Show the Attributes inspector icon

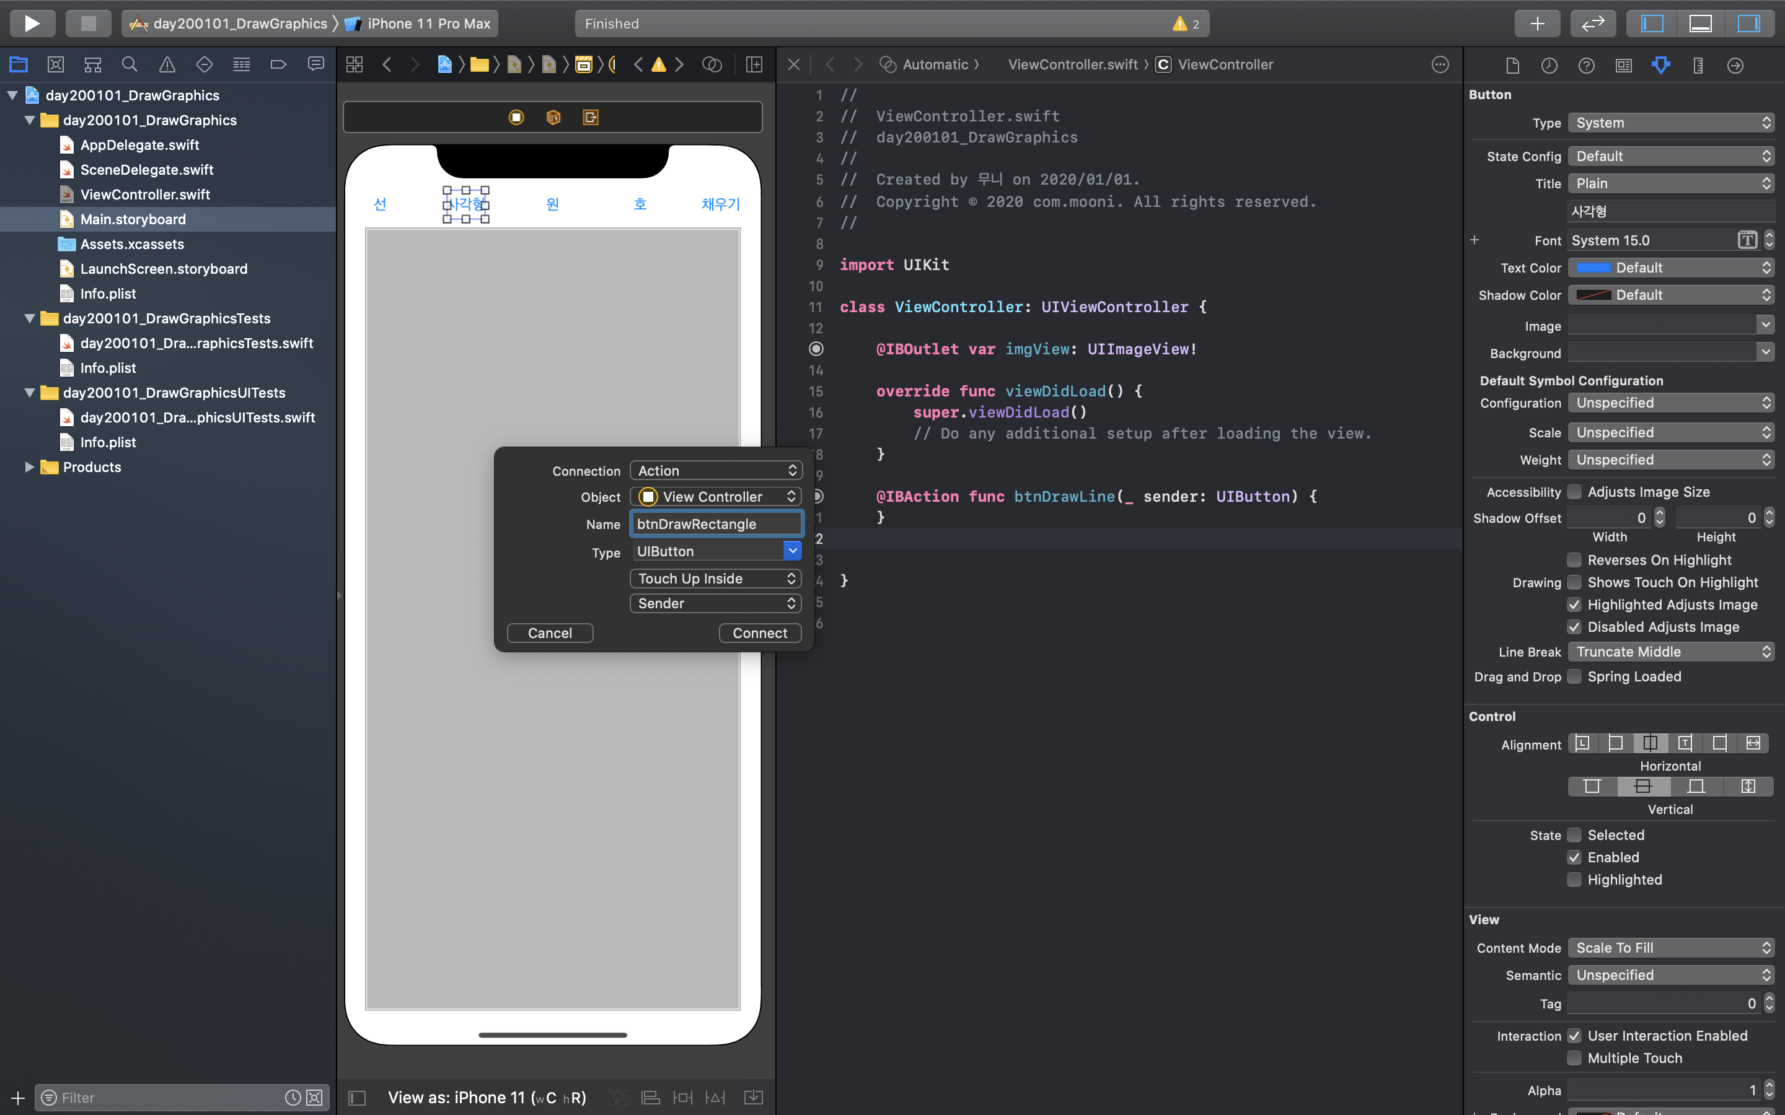(x=1660, y=65)
